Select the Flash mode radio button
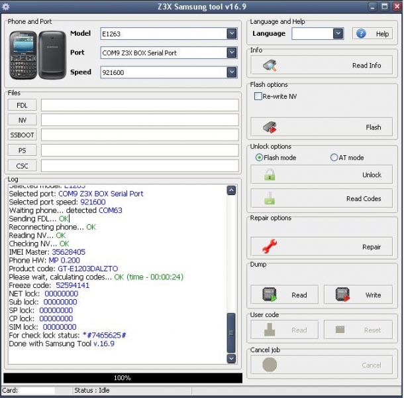This screenshot has width=404, height=398. click(x=259, y=157)
